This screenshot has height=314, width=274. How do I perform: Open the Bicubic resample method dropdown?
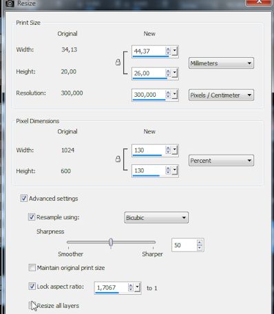(156, 218)
